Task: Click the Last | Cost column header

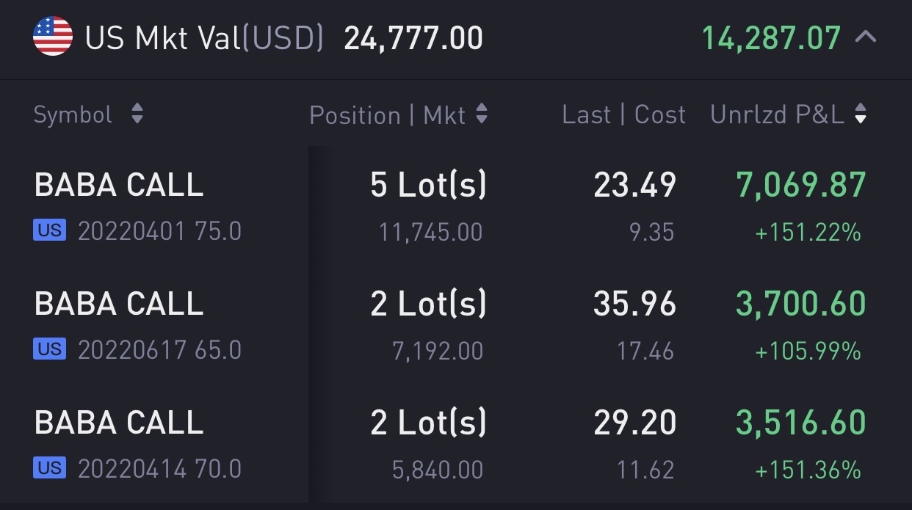Action: coord(624,114)
